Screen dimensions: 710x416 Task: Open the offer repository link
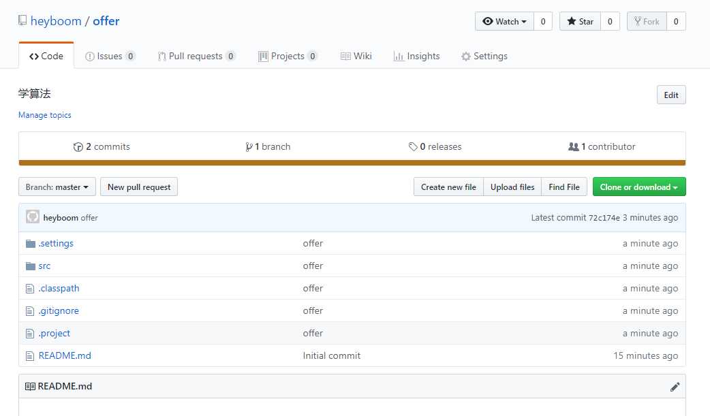[x=106, y=21]
